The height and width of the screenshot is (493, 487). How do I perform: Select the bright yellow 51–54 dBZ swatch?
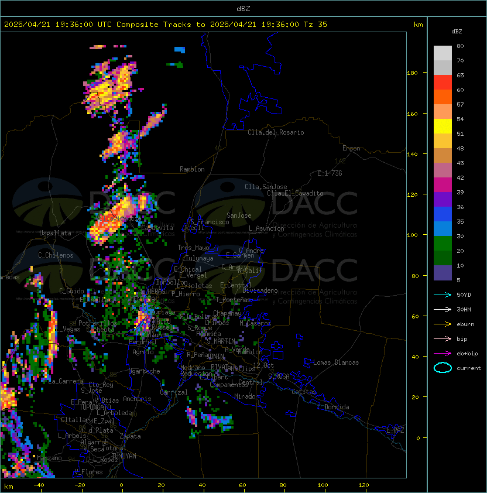pos(443,126)
